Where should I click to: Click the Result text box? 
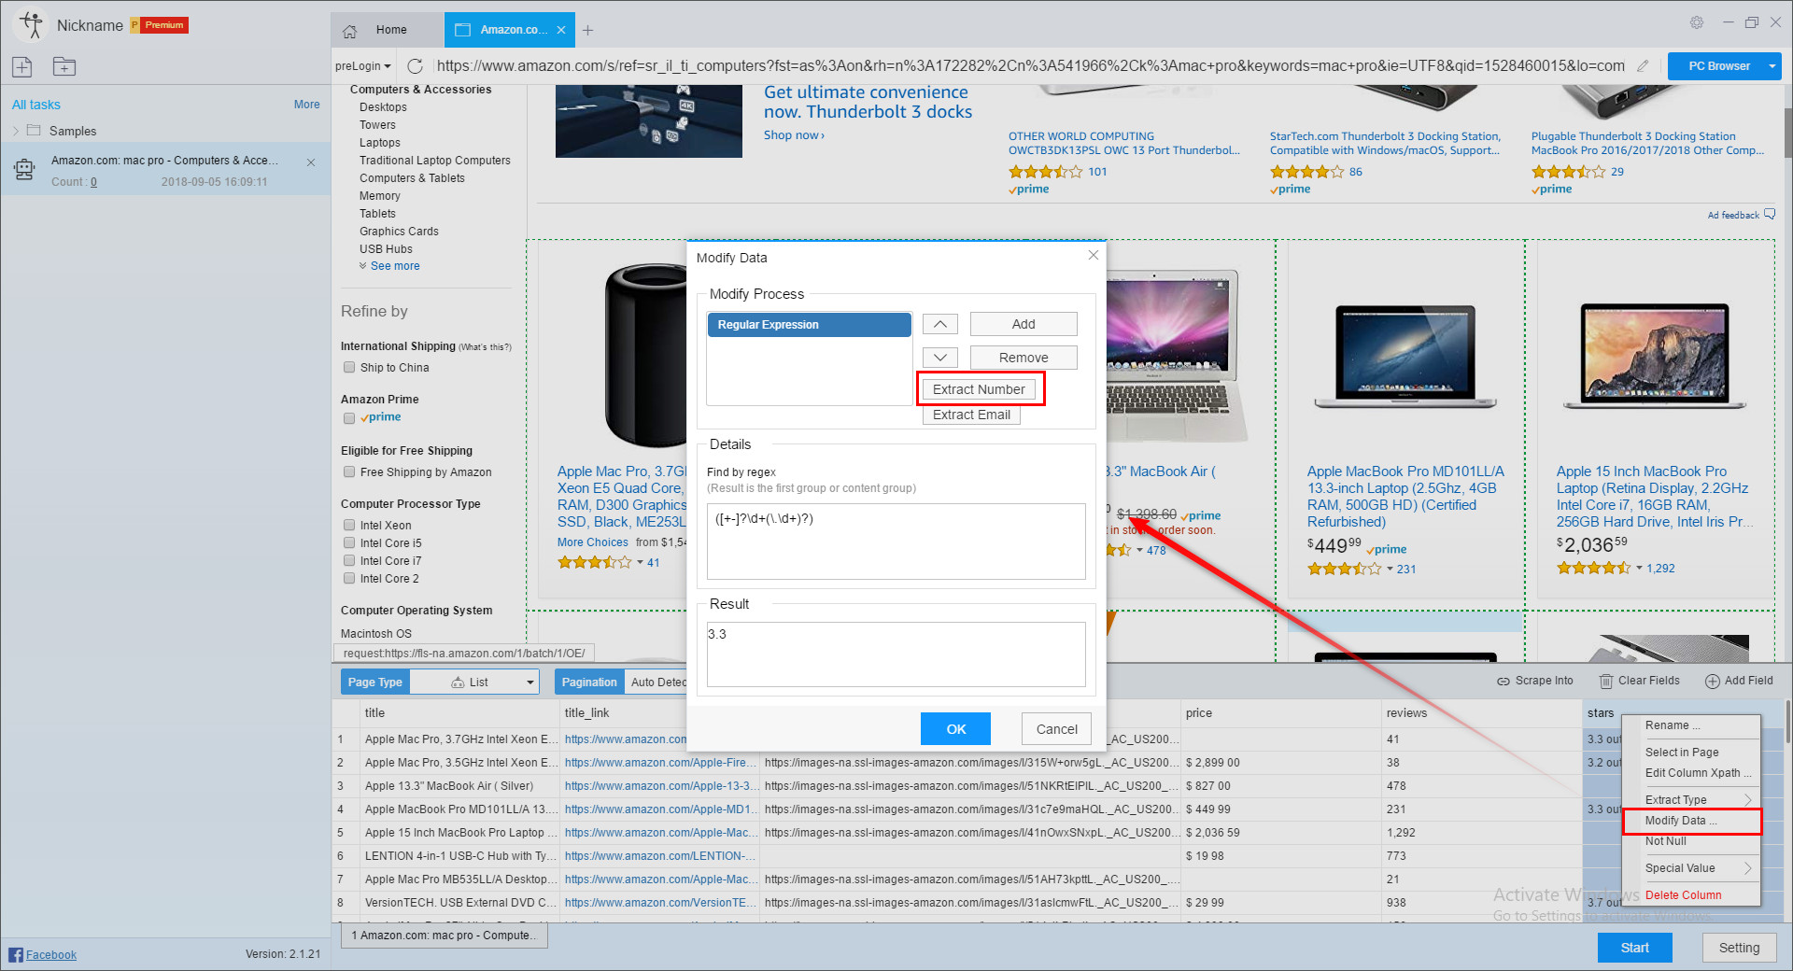(896, 654)
